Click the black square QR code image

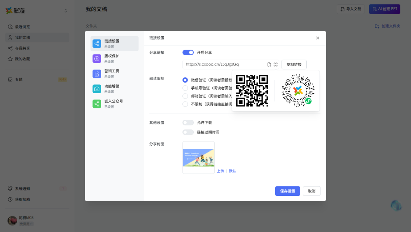(x=252, y=91)
